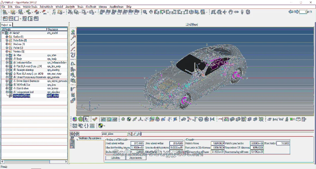Click the Front wheel radius input field

137,144
